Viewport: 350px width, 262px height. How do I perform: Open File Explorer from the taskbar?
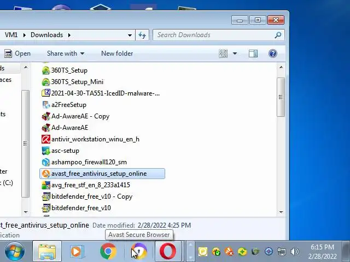coord(47,252)
